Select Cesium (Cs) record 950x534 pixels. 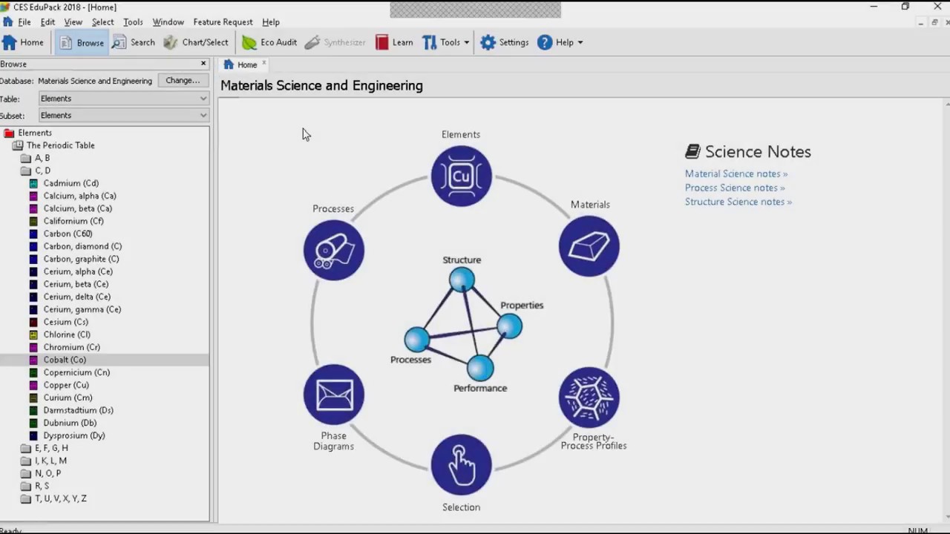click(x=65, y=322)
